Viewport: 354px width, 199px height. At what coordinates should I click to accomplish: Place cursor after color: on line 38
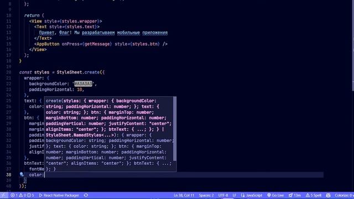coord(44,175)
